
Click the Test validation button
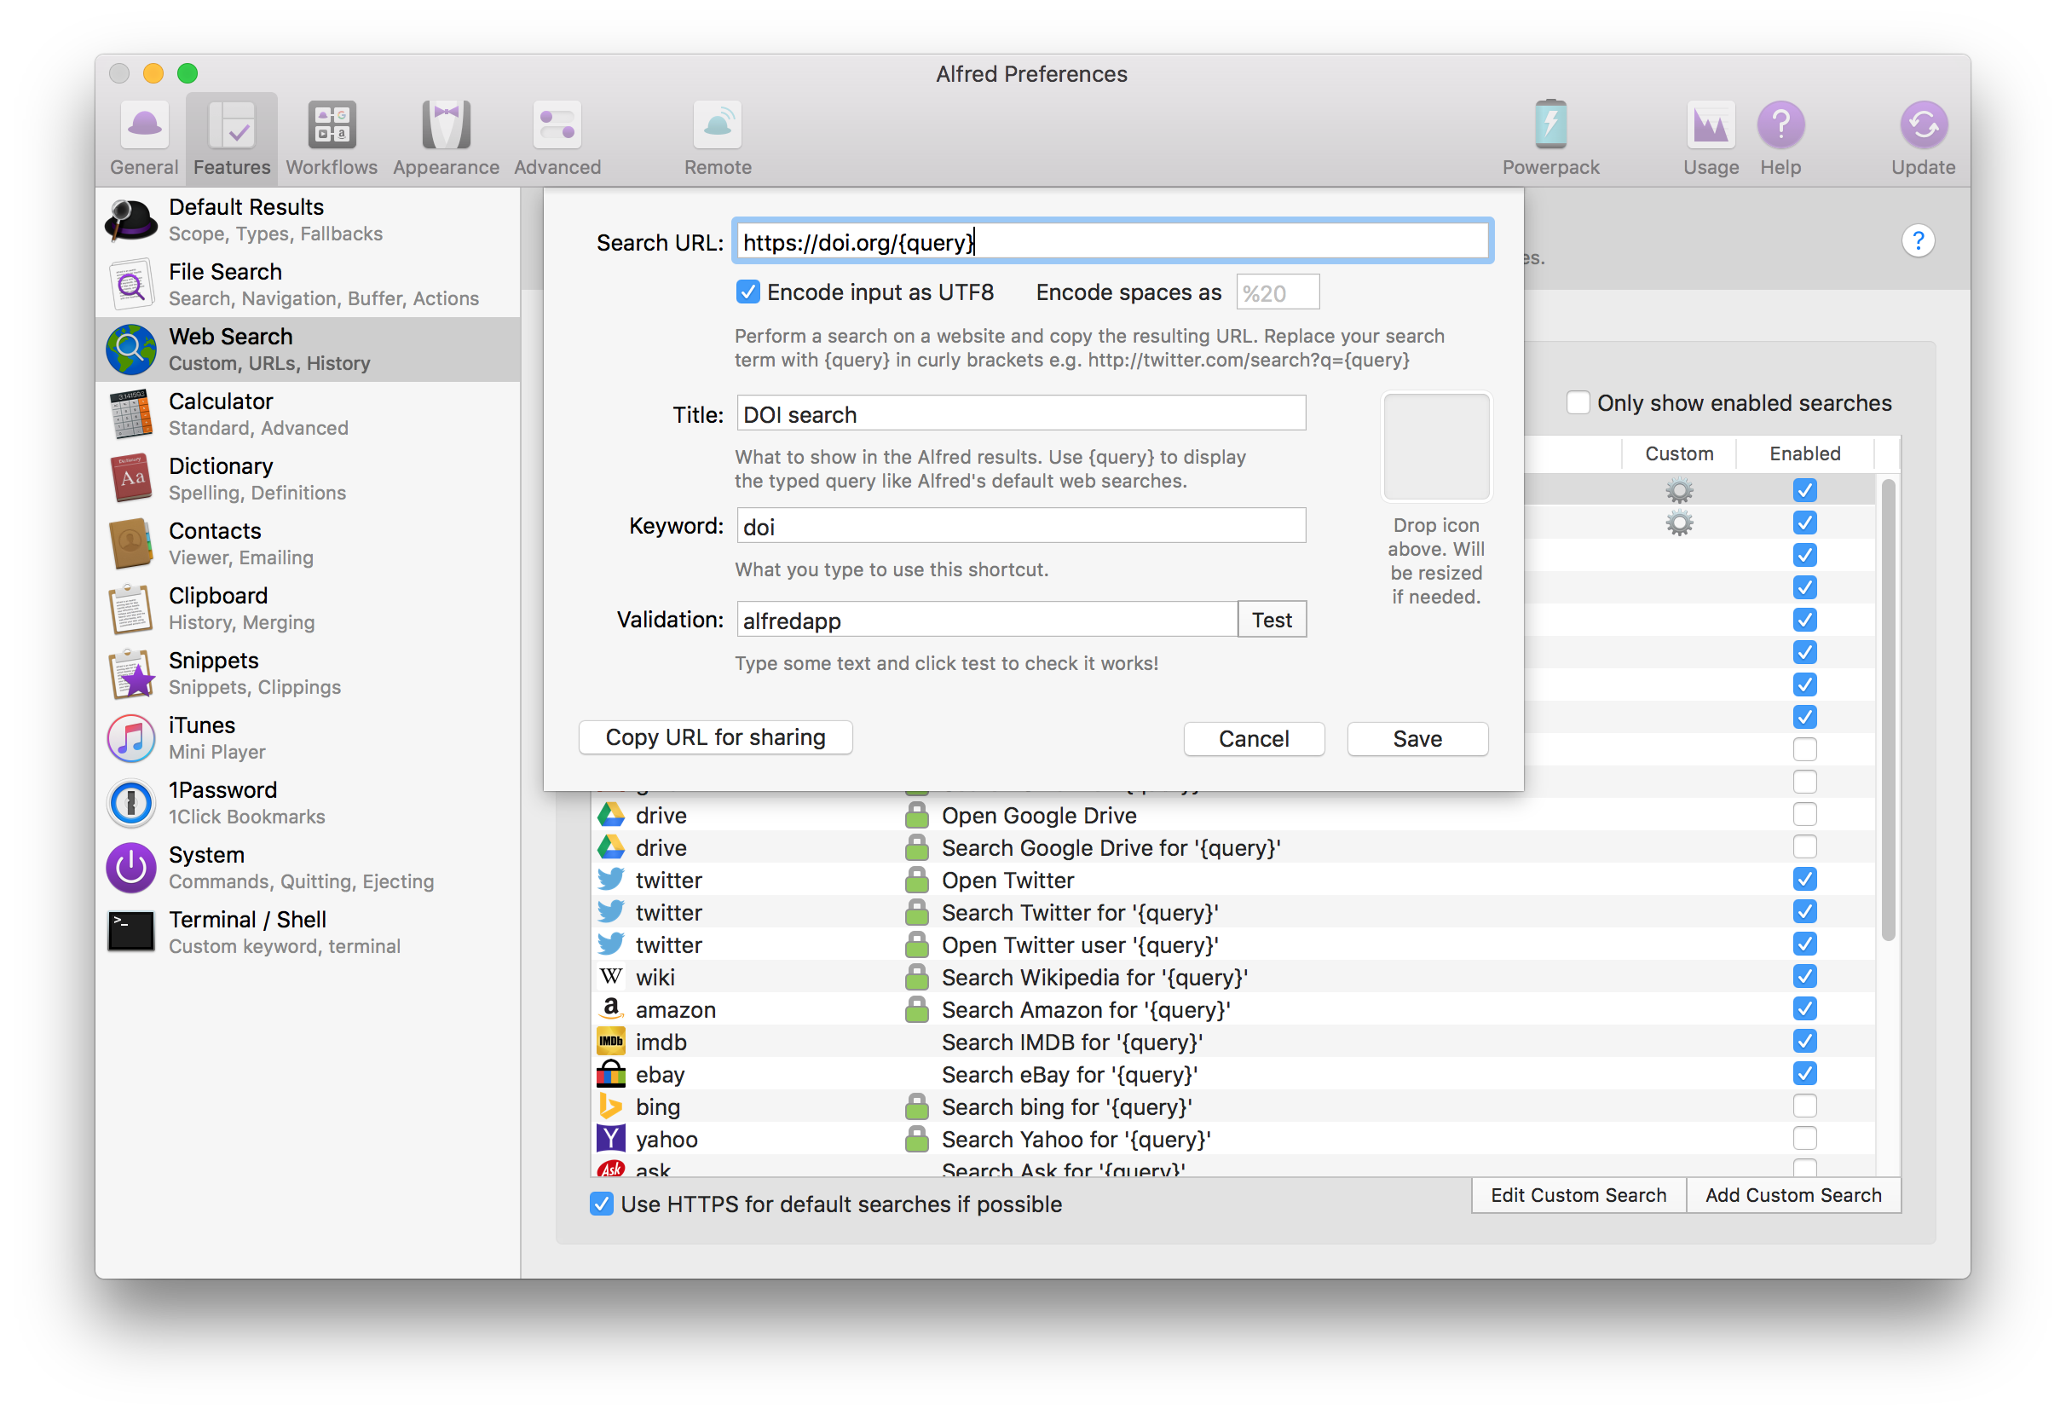pos(1272,621)
